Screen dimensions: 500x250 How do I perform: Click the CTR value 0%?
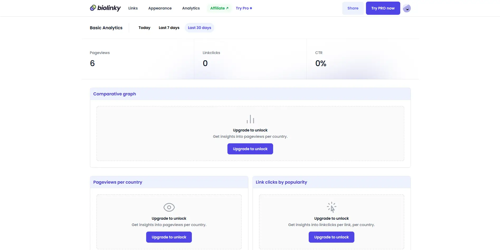click(x=321, y=63)
